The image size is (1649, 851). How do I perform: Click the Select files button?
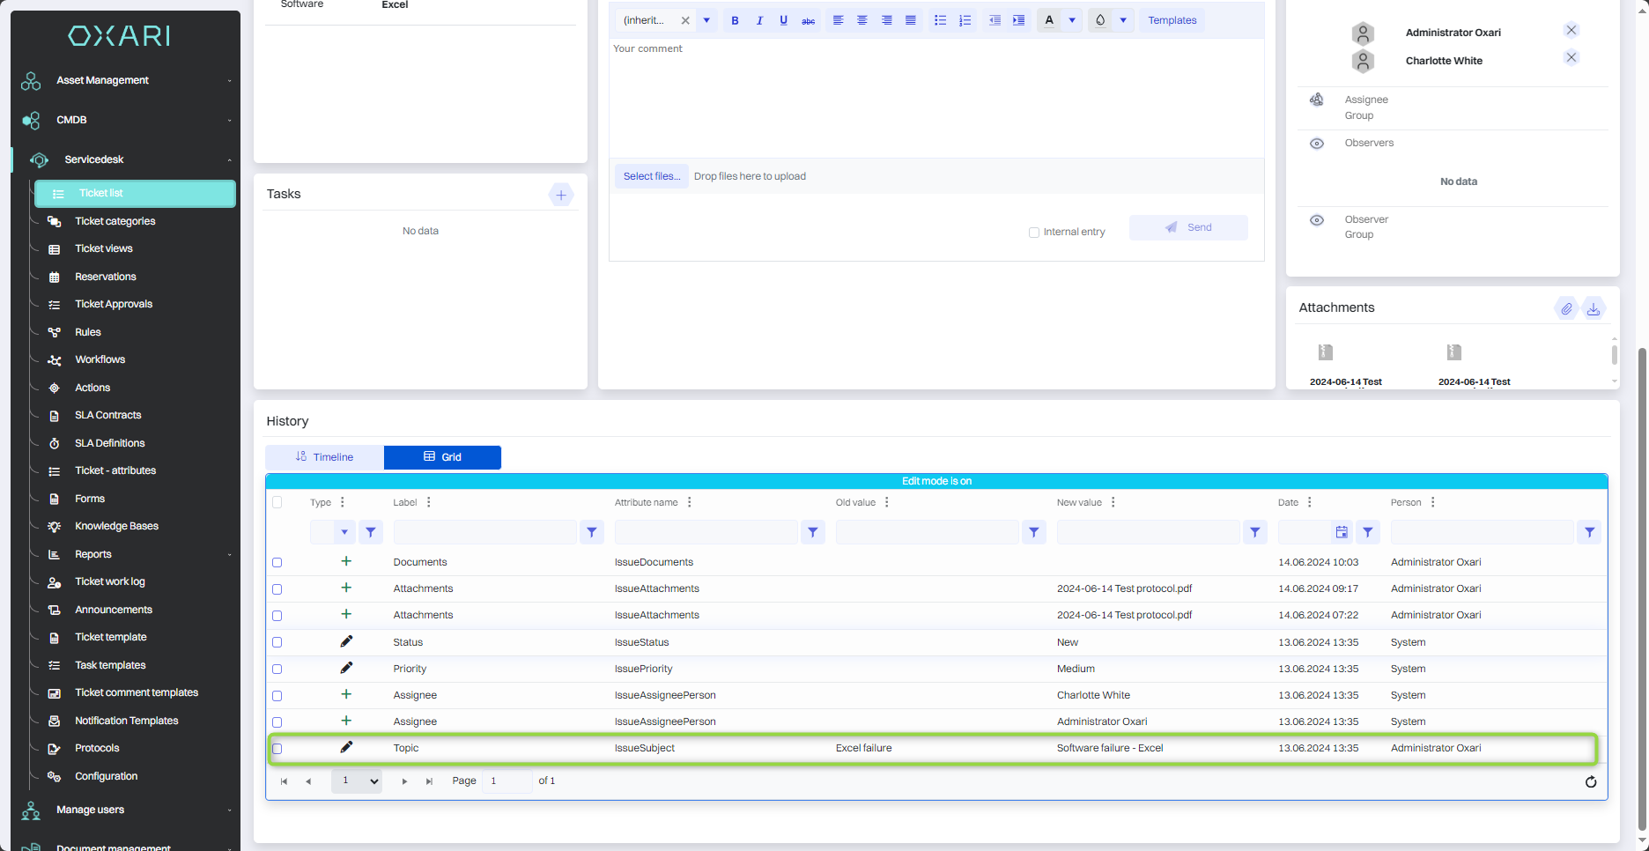[651, 176]
